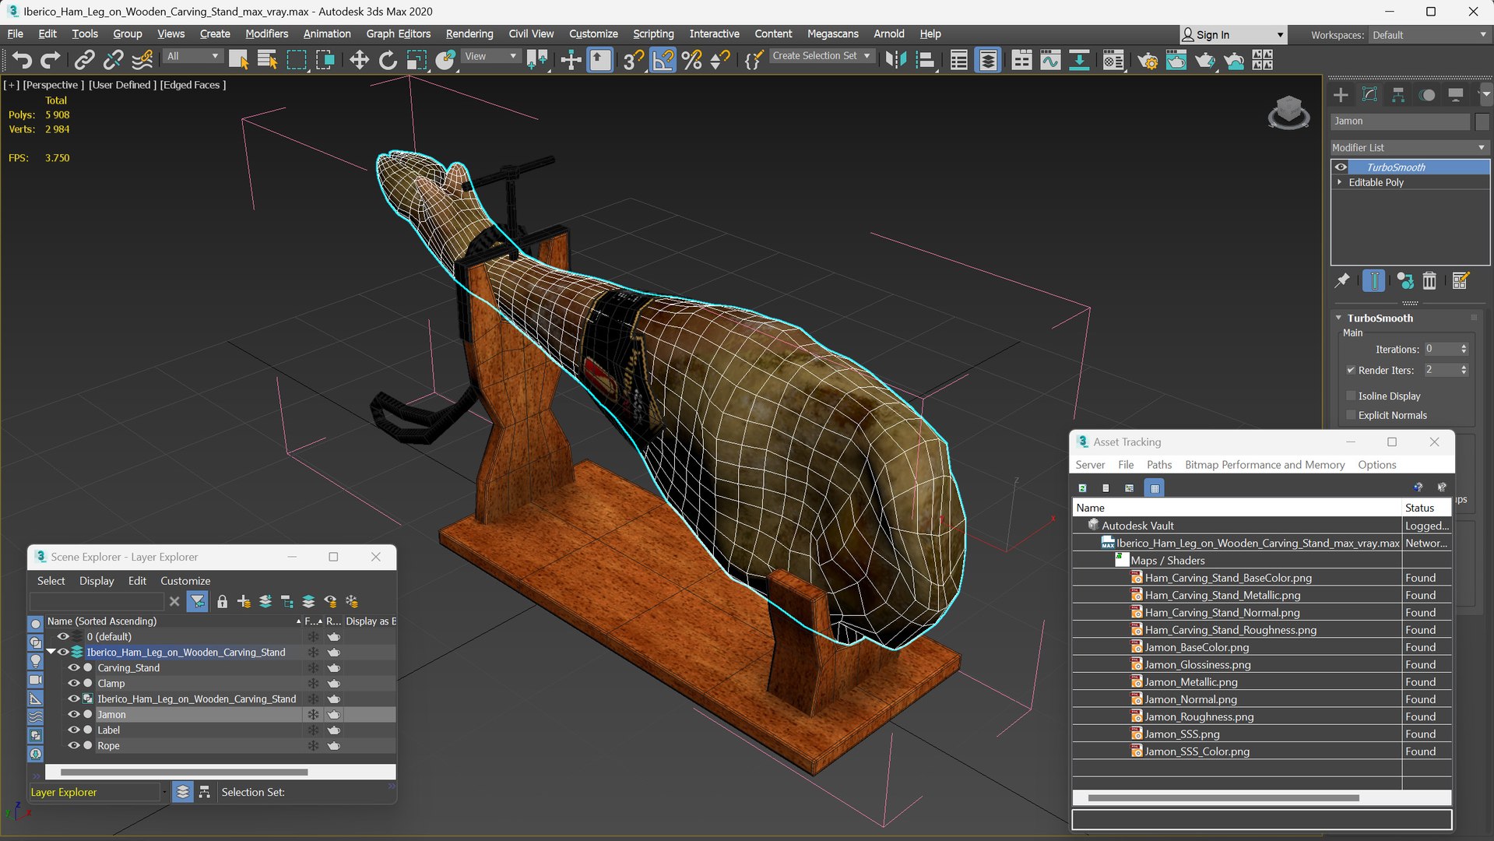The width and height of the screenshot is (1494, 841).
Task: Open the selection filter All dropdown
Action: tap(193, 56)
